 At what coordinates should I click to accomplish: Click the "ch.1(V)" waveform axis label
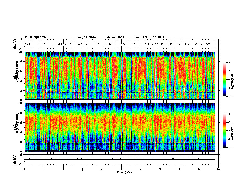[x=15, y=44]
